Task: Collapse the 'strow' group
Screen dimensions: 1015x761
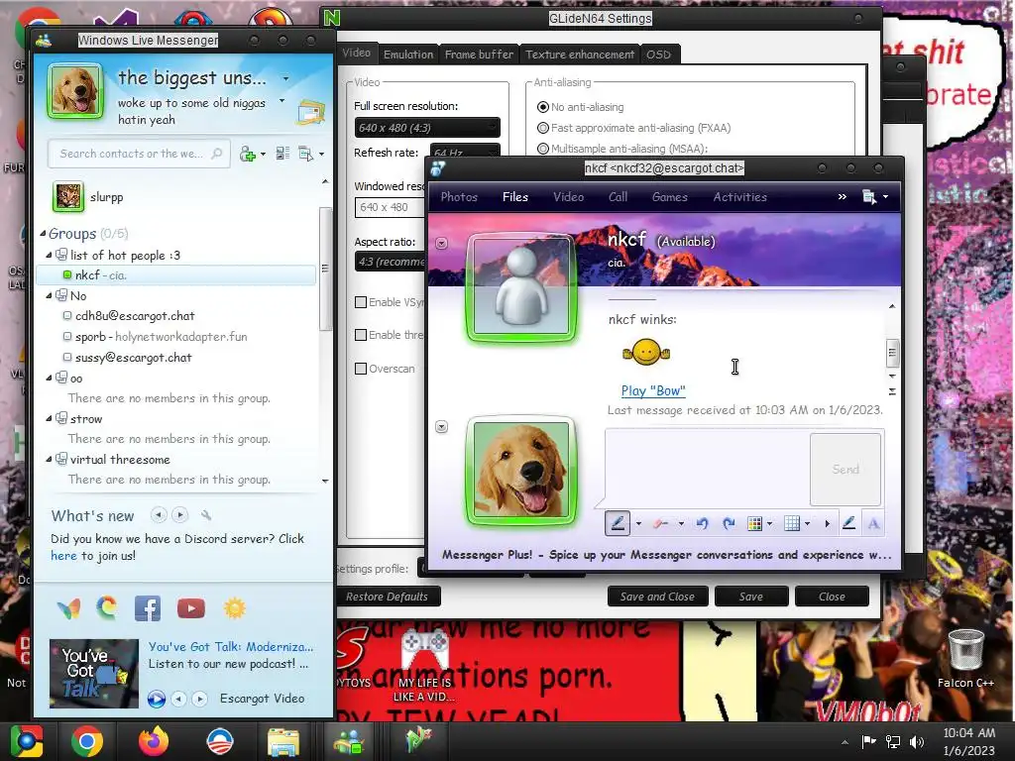Action: coord(50,419)
